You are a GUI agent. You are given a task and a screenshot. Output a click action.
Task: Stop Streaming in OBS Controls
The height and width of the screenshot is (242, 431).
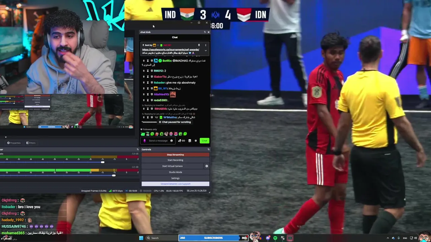click(x=175, y=155)
